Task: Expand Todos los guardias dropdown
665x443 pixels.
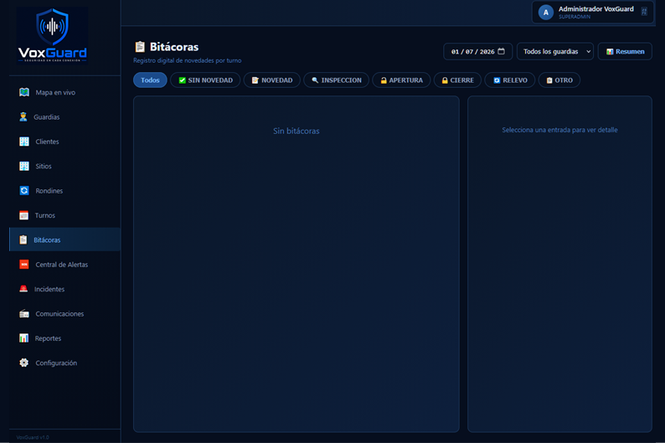Action: click(x=555, y=51)
